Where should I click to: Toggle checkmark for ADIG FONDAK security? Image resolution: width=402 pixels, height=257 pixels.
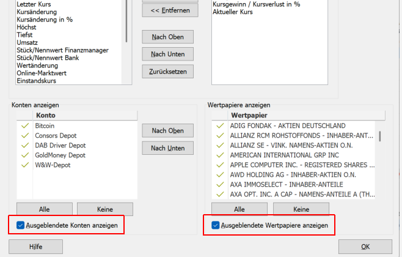pos(220,125)
